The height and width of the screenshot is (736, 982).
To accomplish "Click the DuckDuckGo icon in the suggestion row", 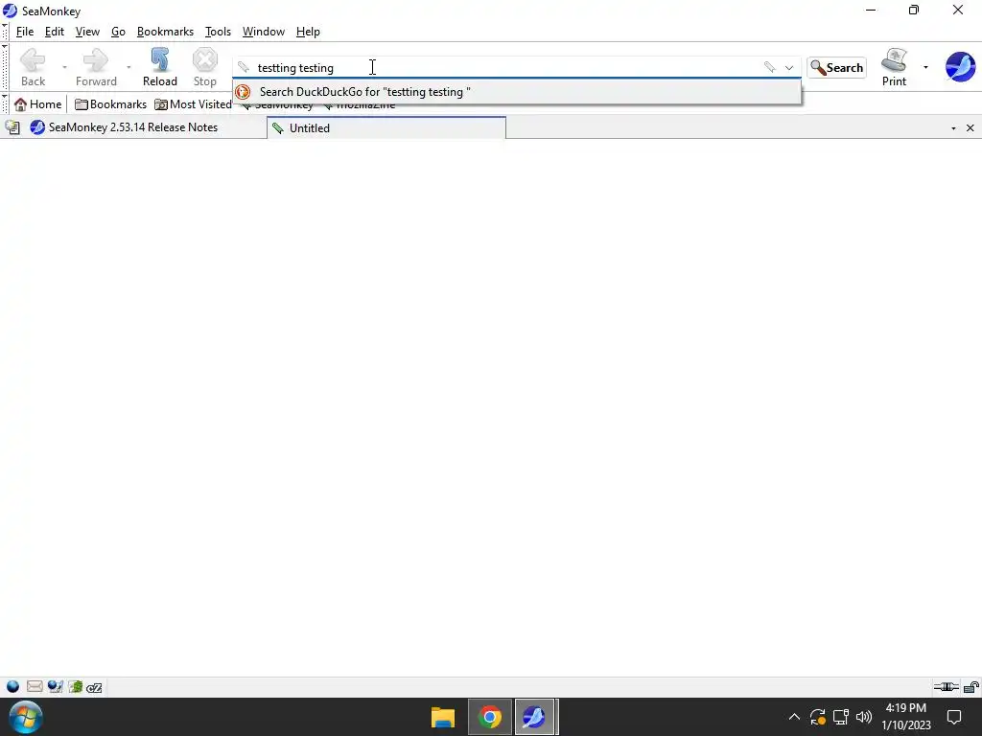I will coord(243,92).
